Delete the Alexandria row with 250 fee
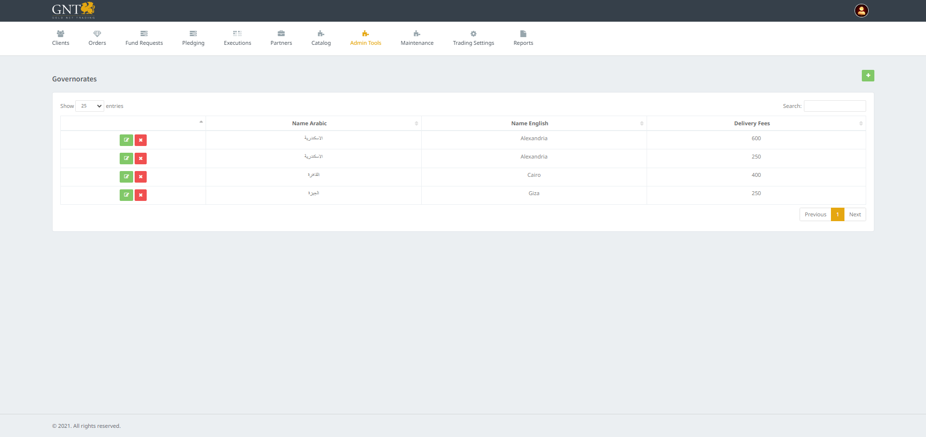 tap(140, 159)
